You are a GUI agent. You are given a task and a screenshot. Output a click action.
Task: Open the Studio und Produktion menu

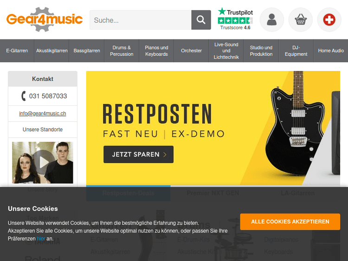click(261, 51)
